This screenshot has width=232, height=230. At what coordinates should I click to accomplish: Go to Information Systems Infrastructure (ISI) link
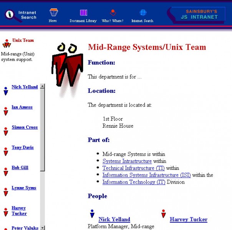[x=146, y=175]
